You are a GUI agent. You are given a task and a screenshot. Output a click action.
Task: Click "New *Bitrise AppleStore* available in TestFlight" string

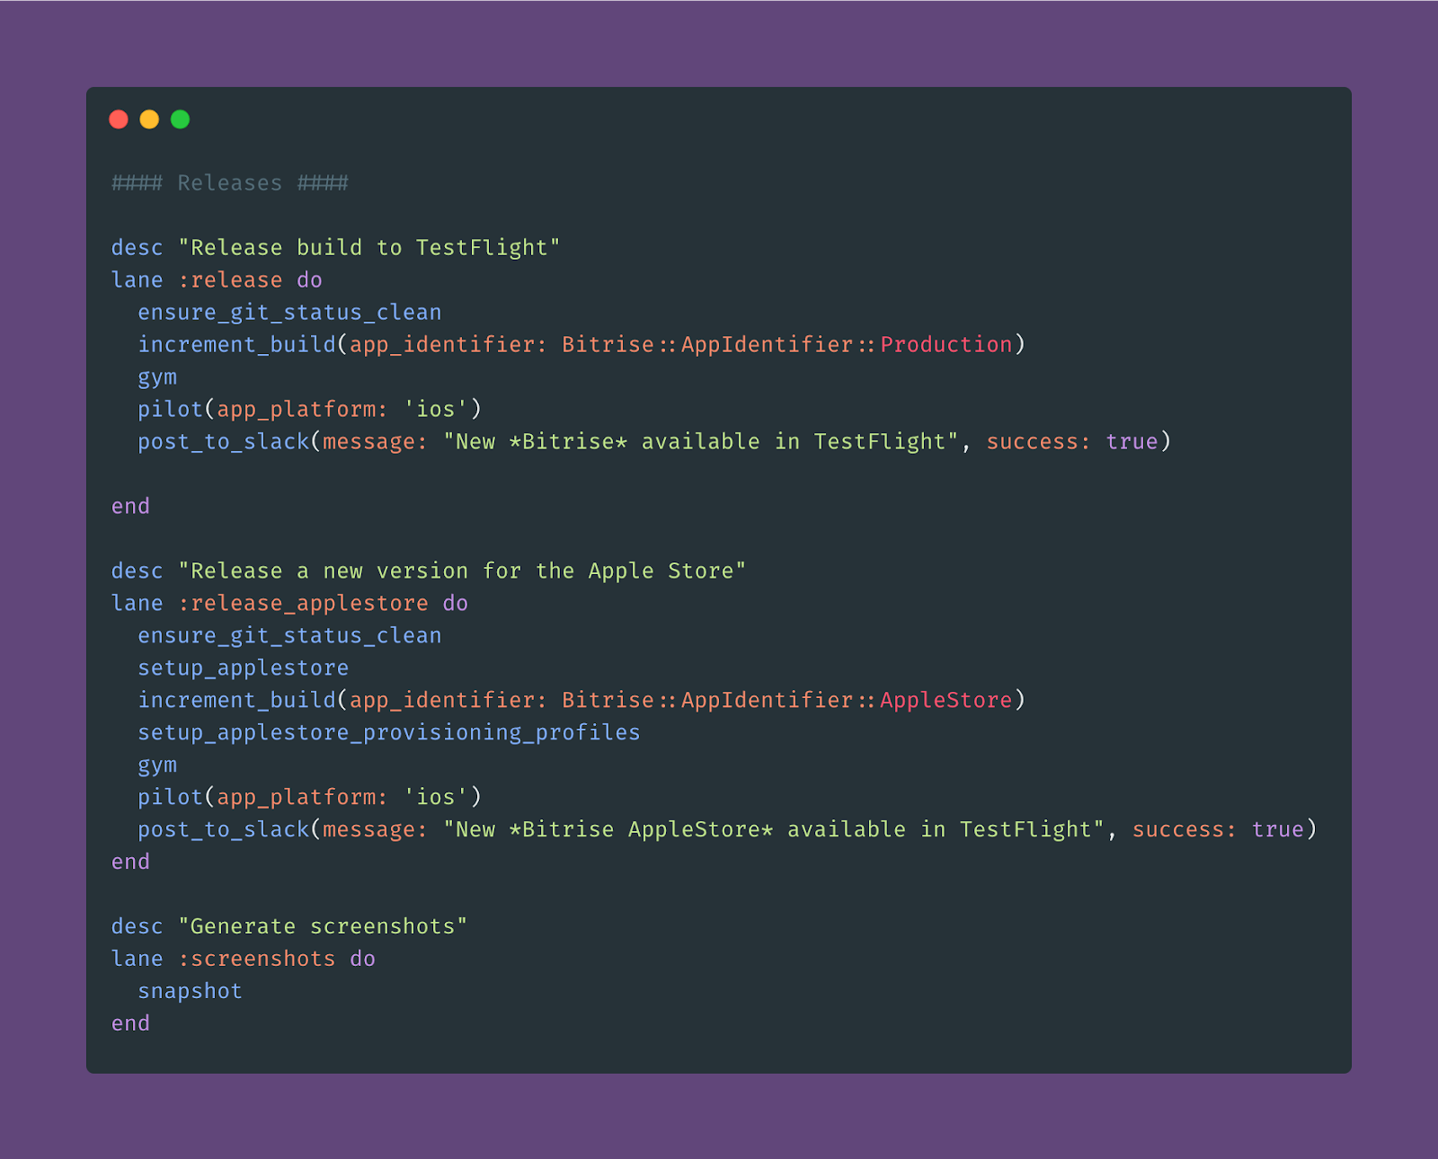click(774, 830)
